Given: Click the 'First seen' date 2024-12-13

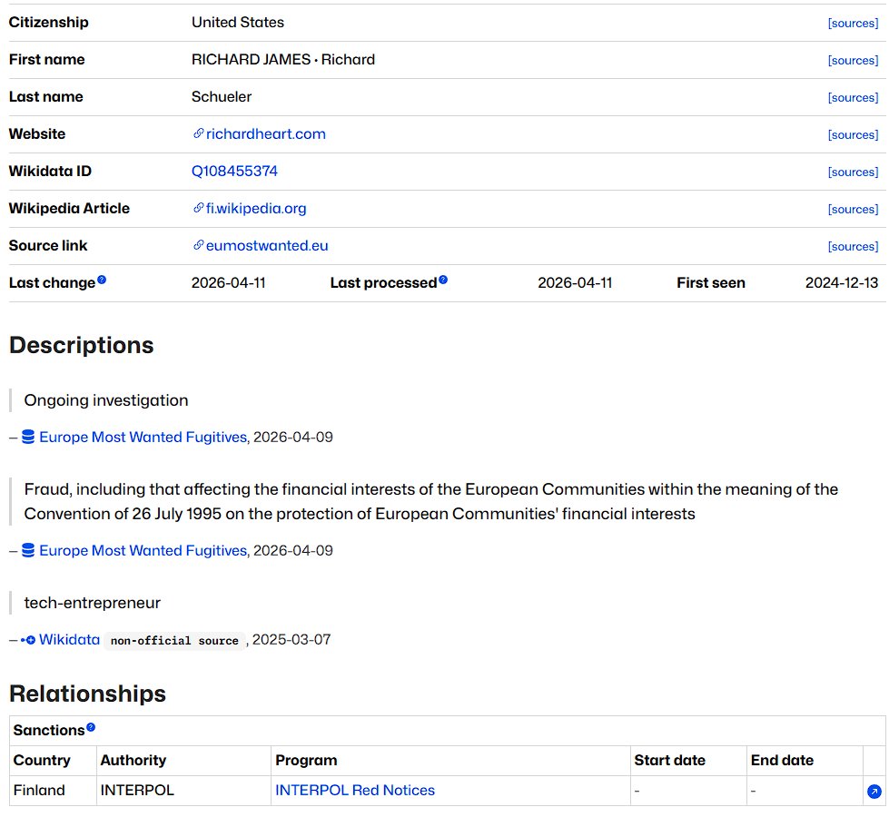Looking at the screenshot, I should tap(842, 283).
